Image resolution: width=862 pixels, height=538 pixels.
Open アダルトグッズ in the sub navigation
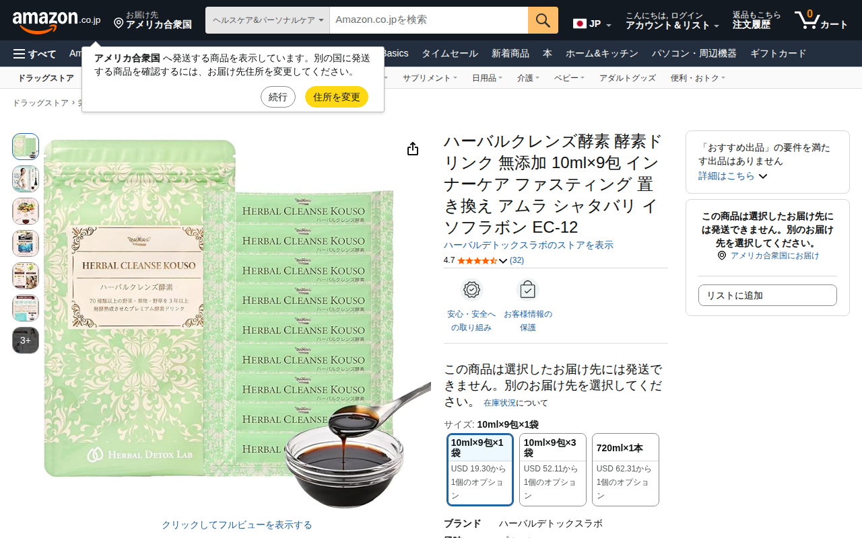coord(628,78)
